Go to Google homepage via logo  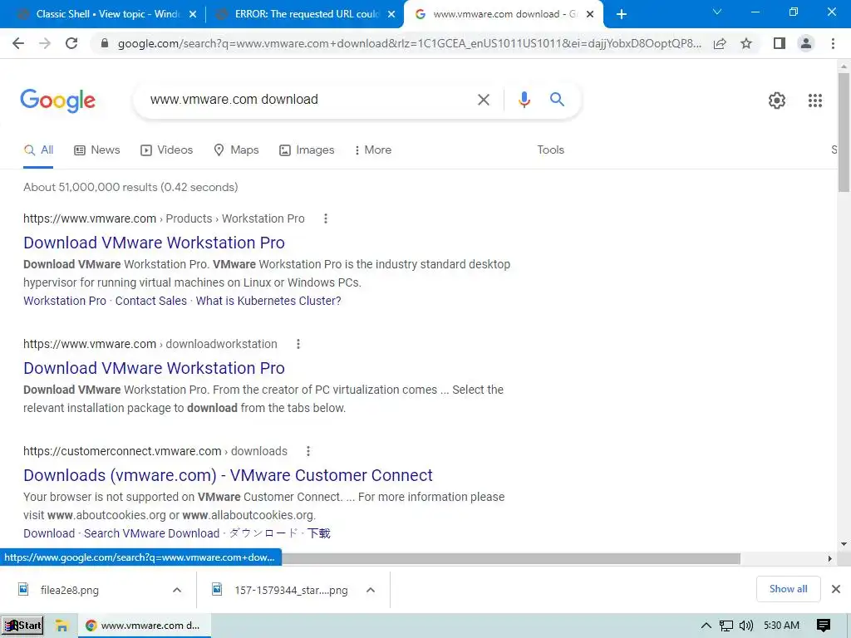57,101
